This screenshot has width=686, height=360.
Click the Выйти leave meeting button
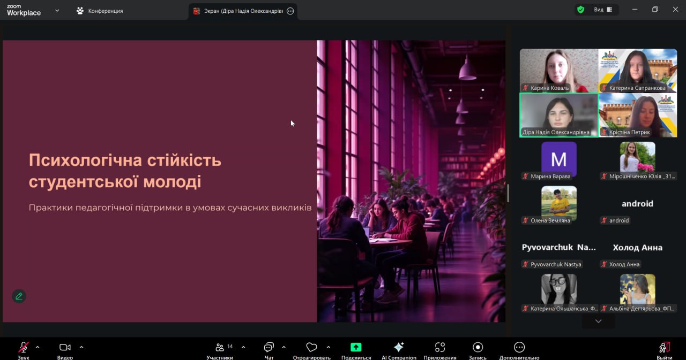(664, 348)
